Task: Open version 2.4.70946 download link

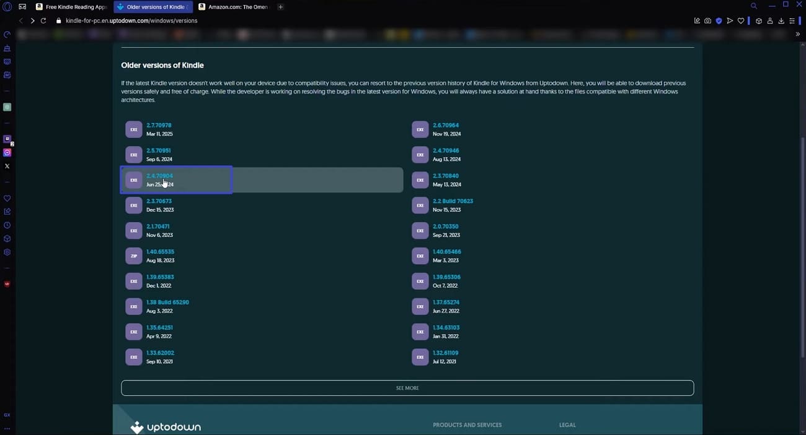Action: [x=446, y=150]
